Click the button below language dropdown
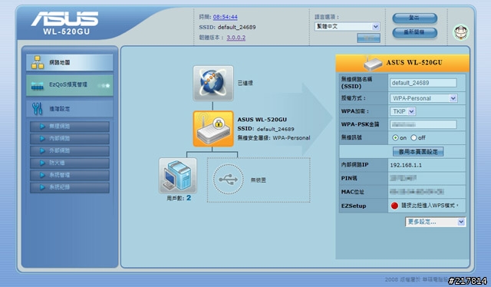The width and height of the screenshot is (491, 287). click(x=368, y=38)
